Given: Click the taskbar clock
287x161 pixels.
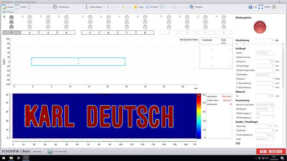Looking at the screenshot, I should point(274,158).
